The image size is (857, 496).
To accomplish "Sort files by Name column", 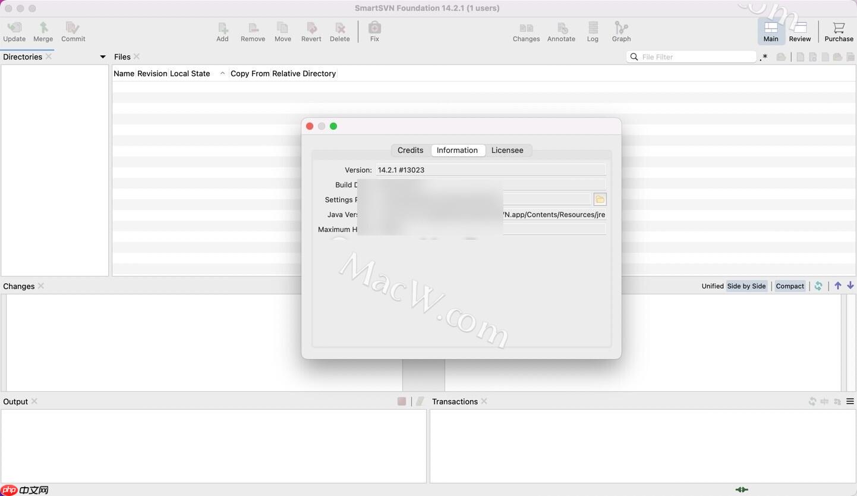I will [124, 73].
